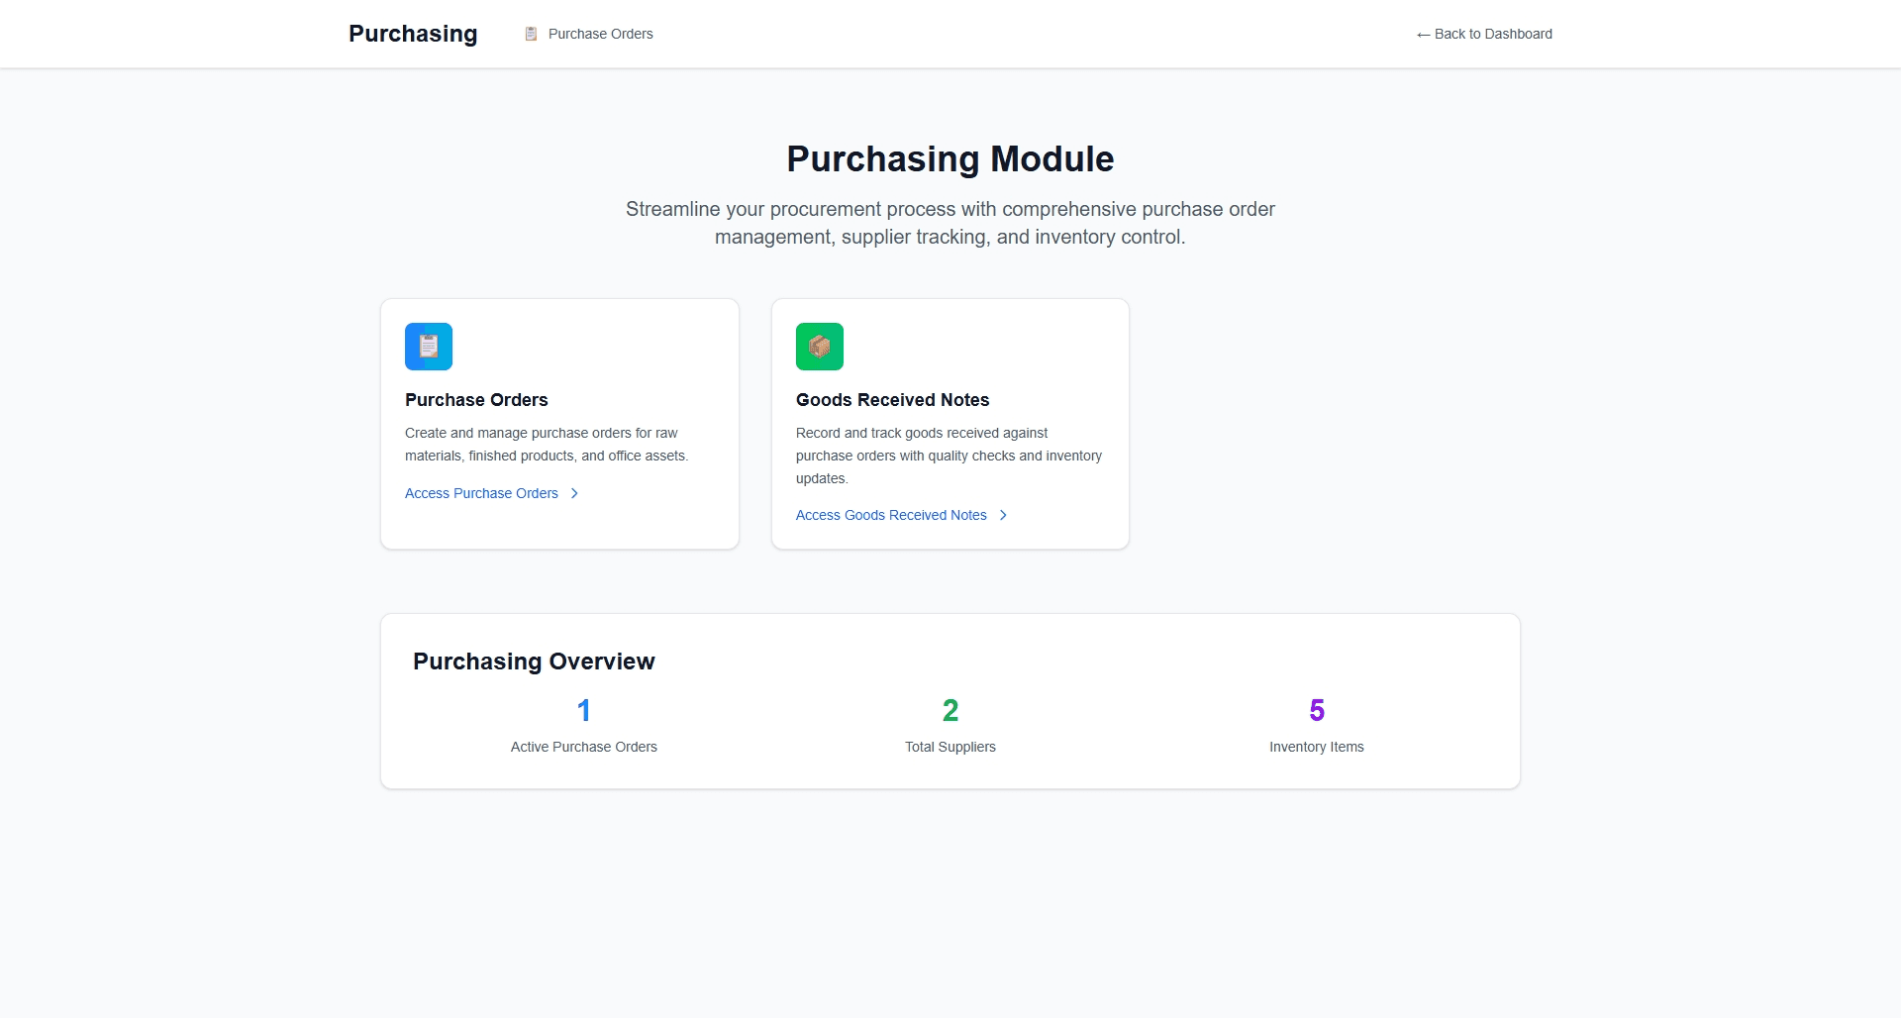Click the Total Suppliers count of 2
Screen dimensions: 1901x1018
(x=950, y=710)
